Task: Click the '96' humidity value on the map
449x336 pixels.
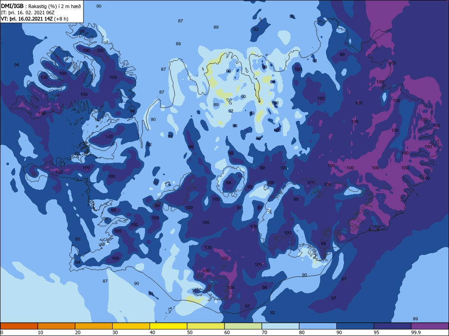Action: click(132, 111)
